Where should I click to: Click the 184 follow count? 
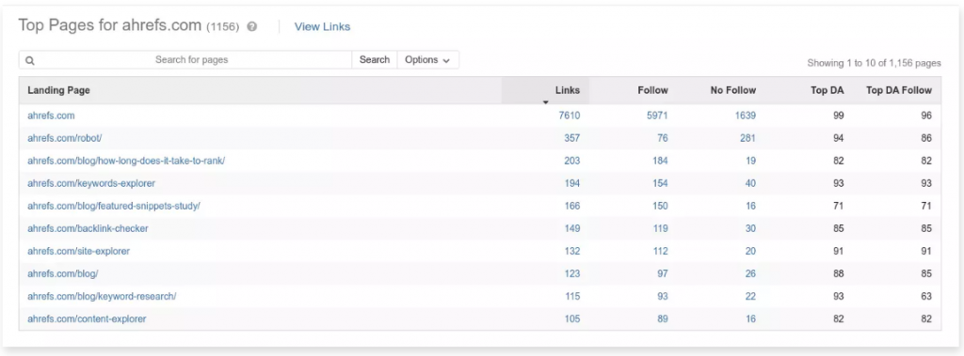[x=660, y=161]
